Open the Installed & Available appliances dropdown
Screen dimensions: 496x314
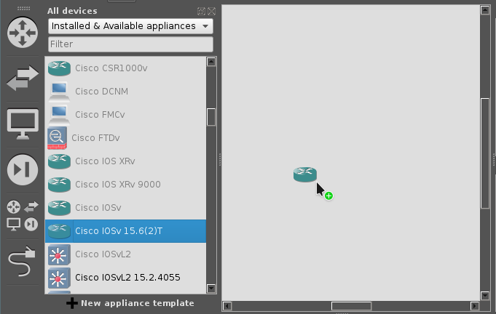coord(130,26)
